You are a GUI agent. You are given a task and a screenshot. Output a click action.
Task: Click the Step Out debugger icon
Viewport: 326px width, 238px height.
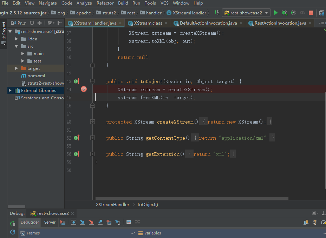coord(100,222)
